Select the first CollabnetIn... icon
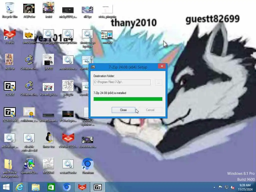This screenshot has width=256, height=192. pyautogui.click(x=29, y=62)
